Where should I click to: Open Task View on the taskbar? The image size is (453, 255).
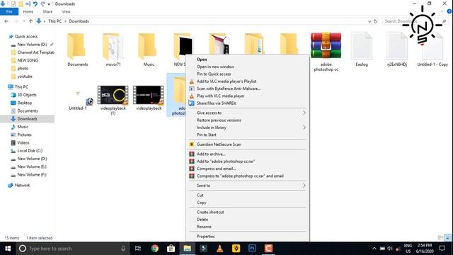coord(138,249)
